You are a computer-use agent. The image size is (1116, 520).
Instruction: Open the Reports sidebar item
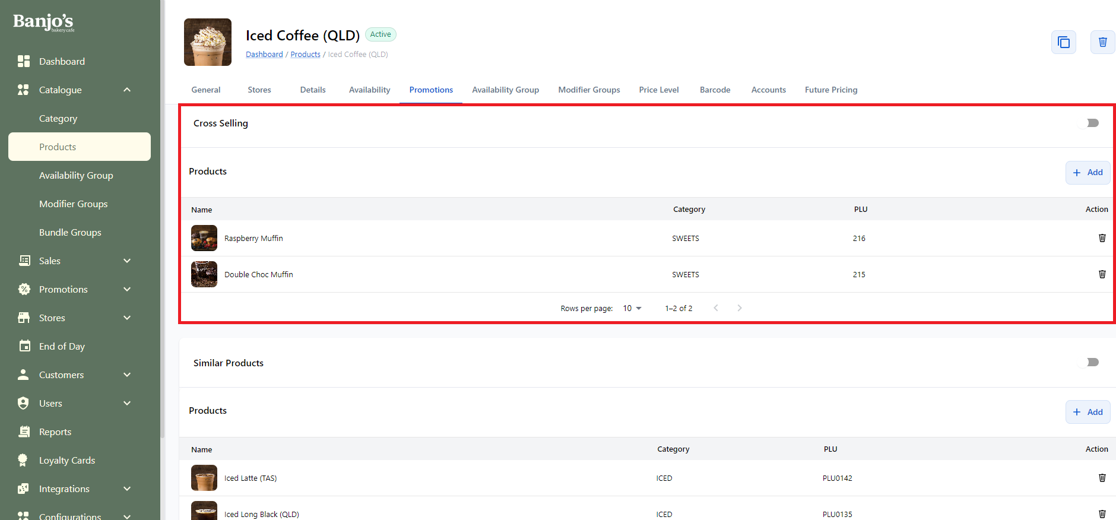tap(55, 432)
